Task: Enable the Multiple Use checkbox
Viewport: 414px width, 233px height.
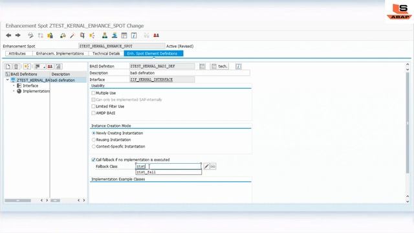Action: coord(93,93)
